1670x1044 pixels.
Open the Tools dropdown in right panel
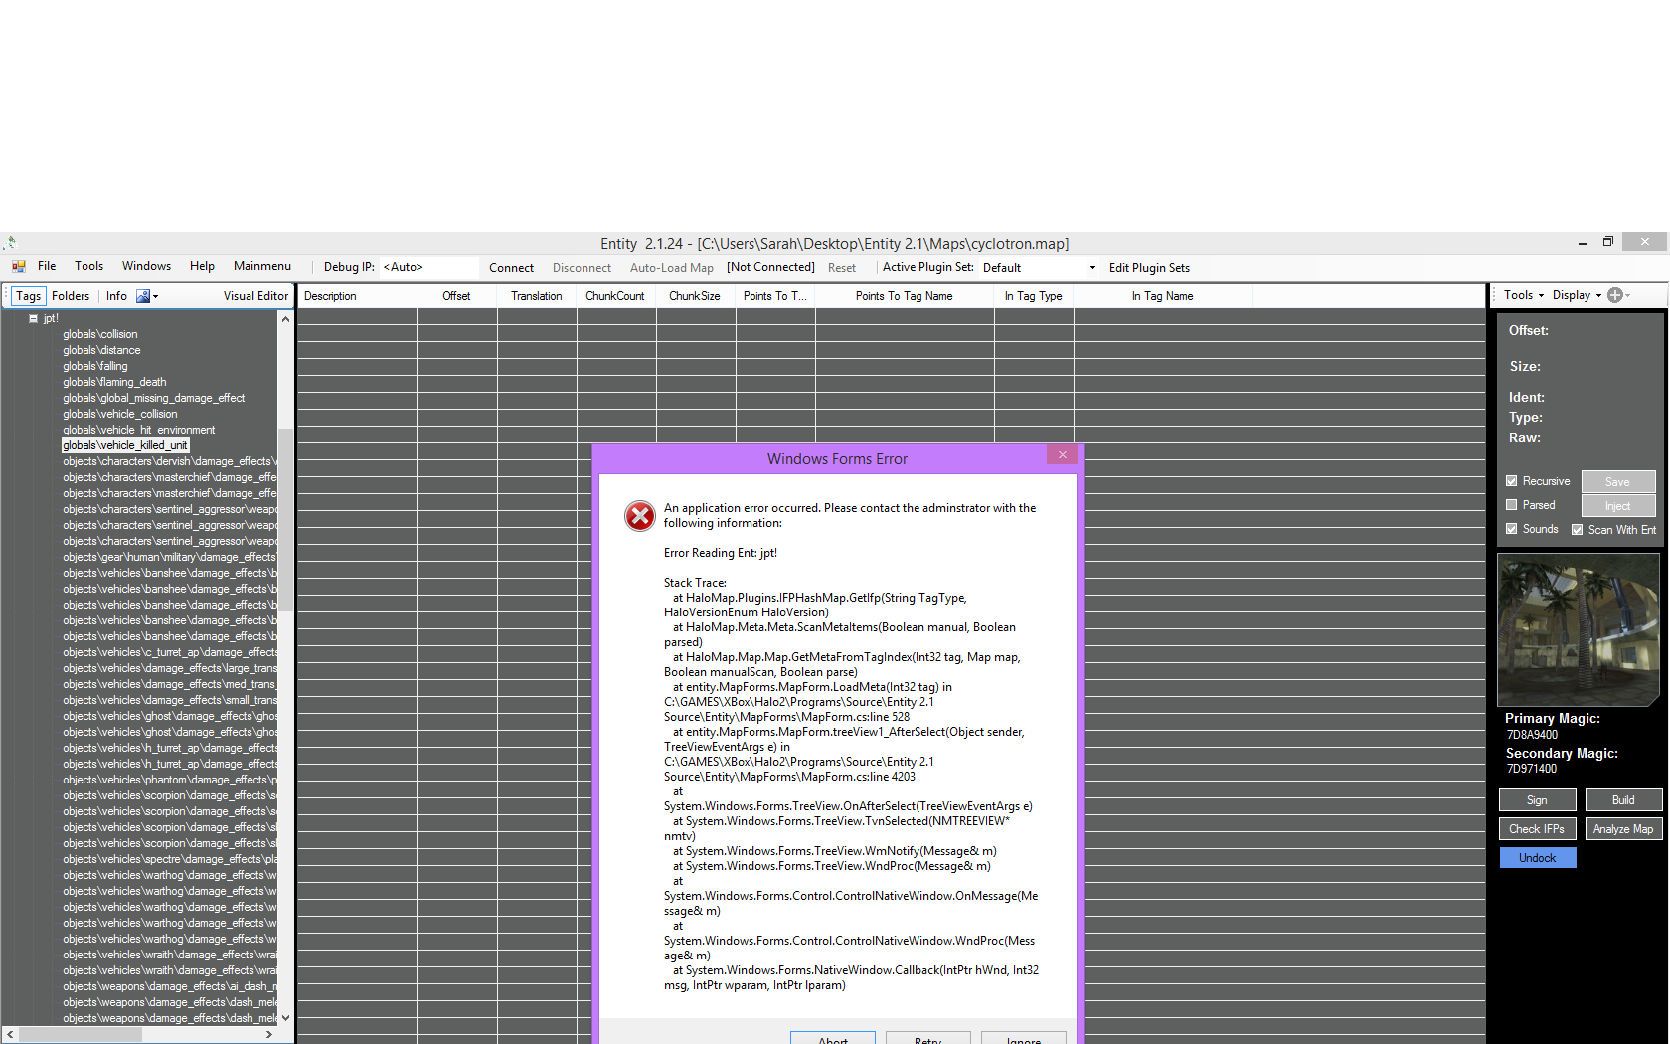1523,295
